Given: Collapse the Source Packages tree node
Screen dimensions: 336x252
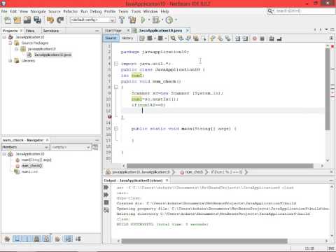Looking at the screenshot, I should (10, 43).
